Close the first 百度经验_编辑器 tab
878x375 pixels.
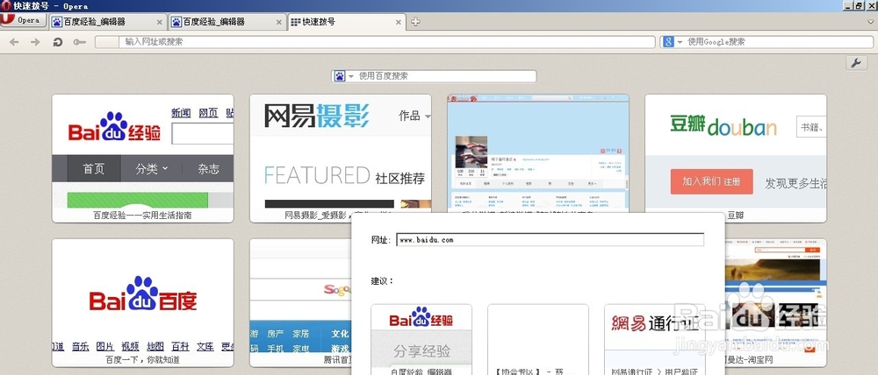(x=159, y=23)
